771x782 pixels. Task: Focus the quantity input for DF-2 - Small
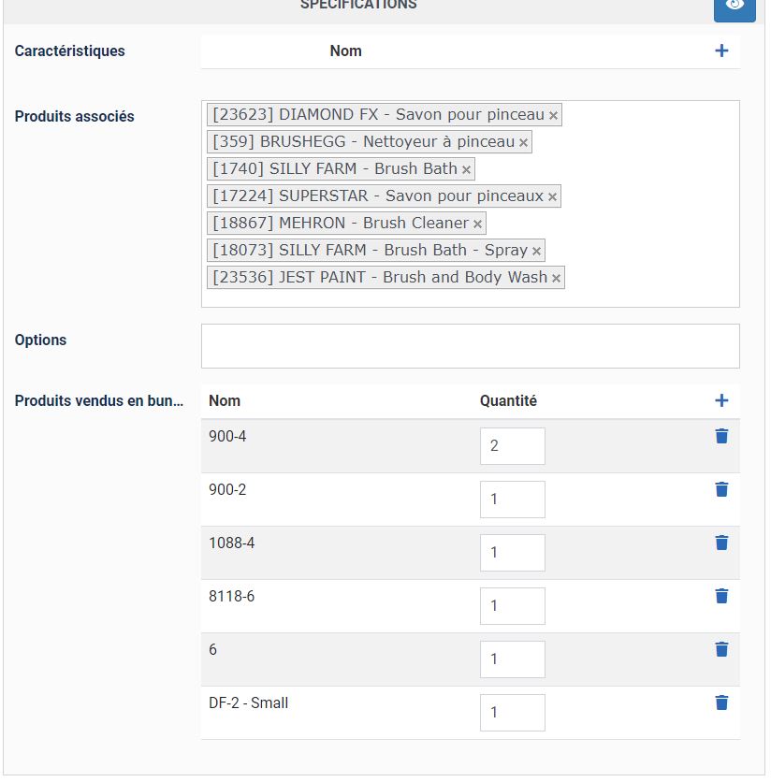(x=512, y=713)
